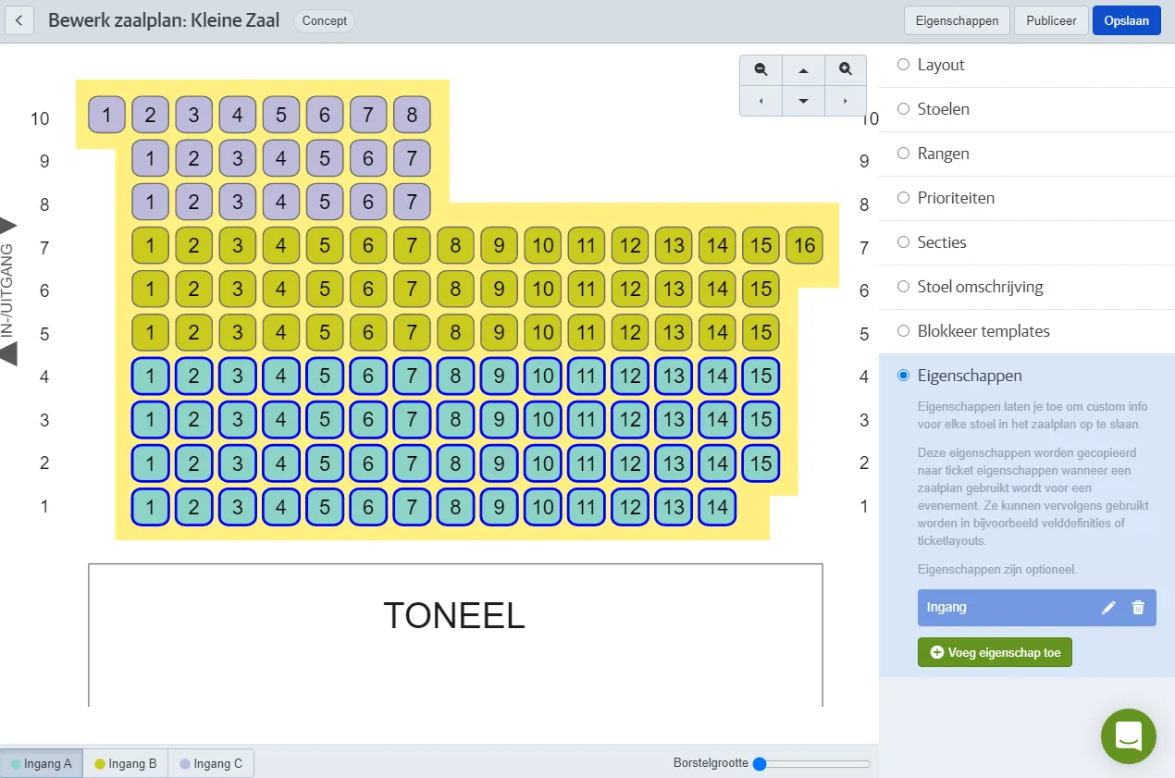Select seat 16 in row 7
The height and width of the screenshot is (778, 1175).
click(x=804, y=245)
